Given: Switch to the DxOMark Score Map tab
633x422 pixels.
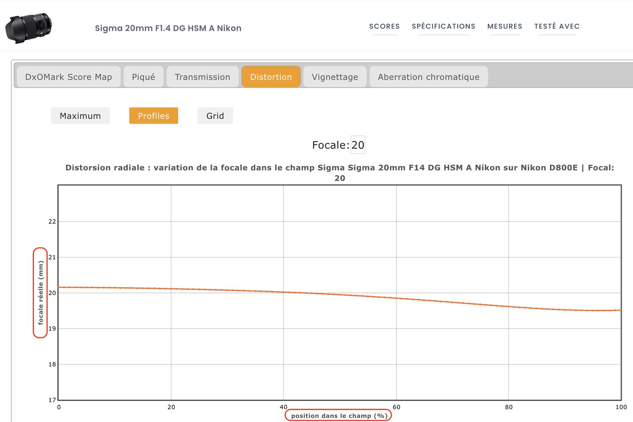Looking at the screenshot, I should coord(69,77).
